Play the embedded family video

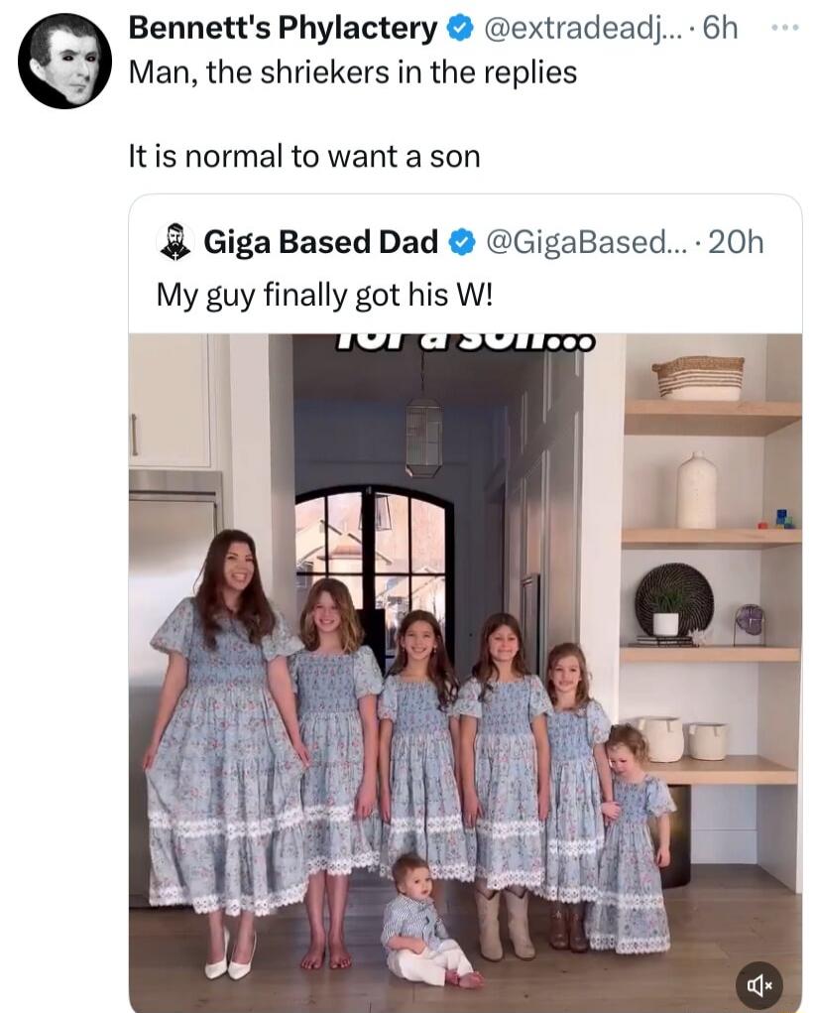pos(465,672)
